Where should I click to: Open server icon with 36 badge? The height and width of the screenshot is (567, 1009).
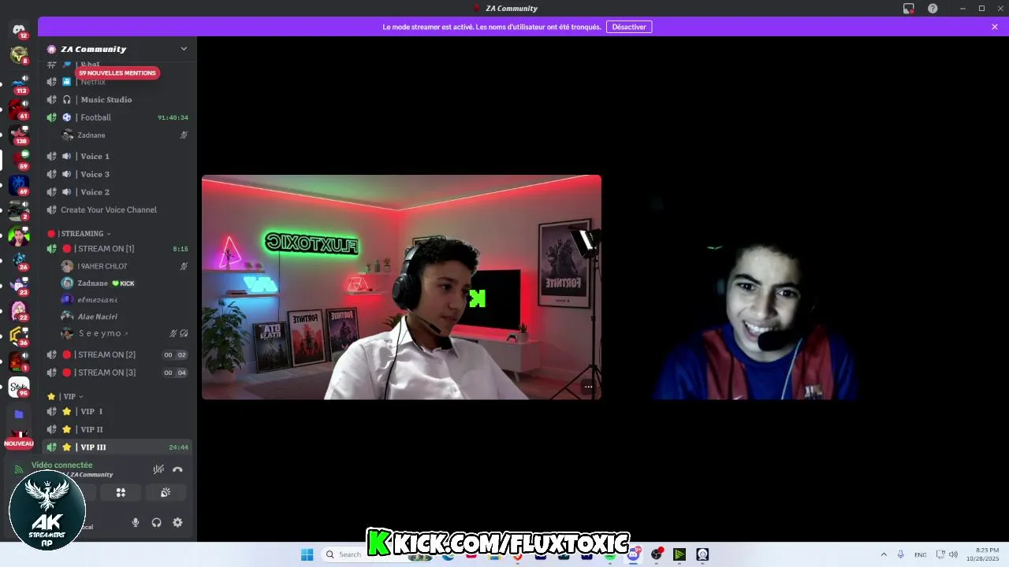[x=19, y=335]
